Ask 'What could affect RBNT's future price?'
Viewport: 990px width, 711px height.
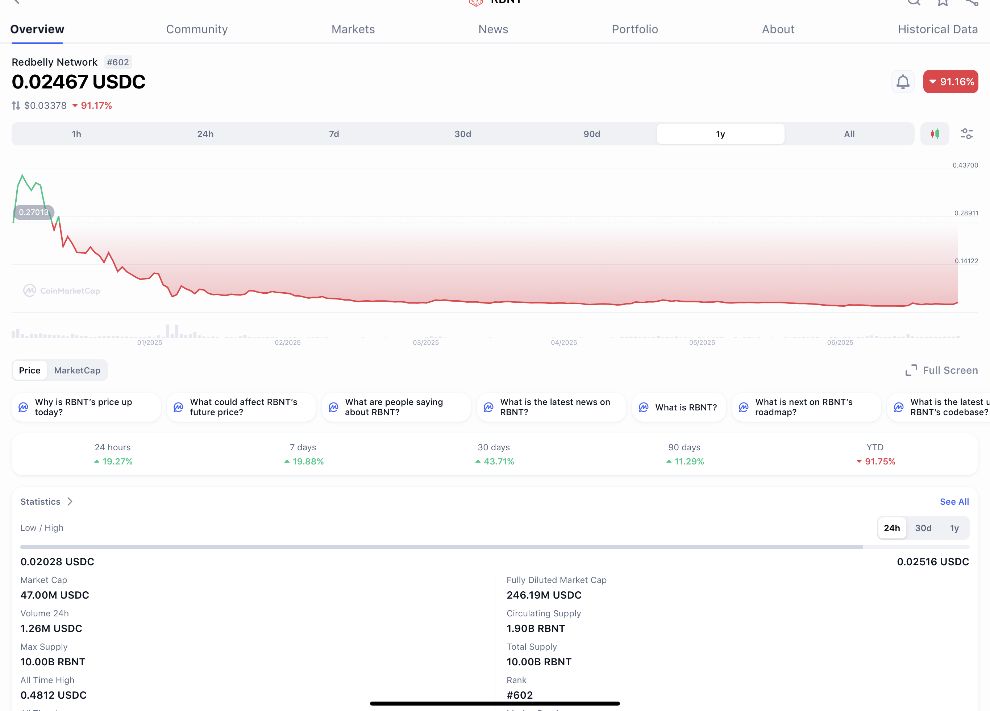[x=241, y=407]
